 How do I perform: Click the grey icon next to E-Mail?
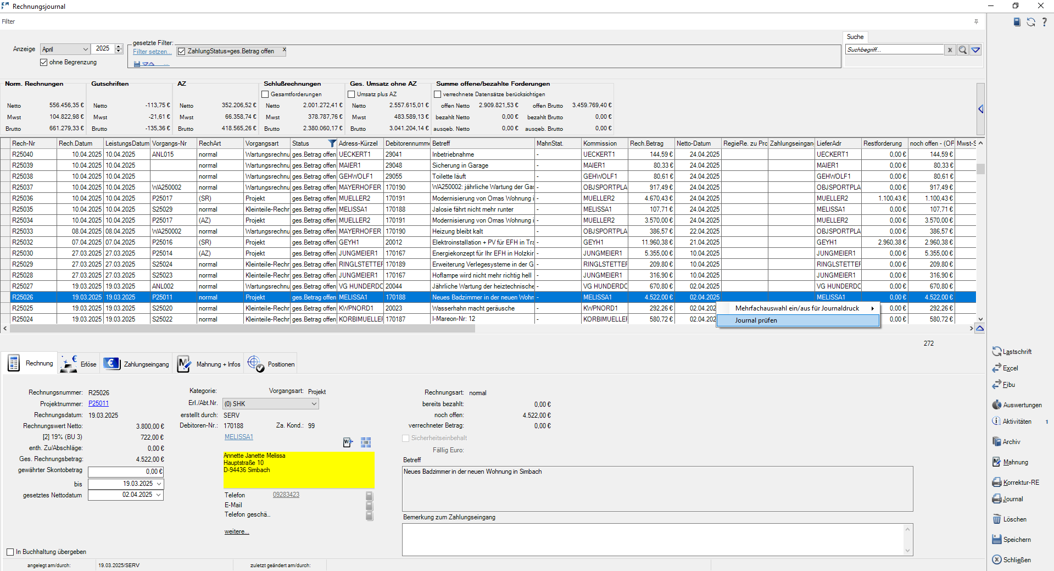click(369, 506)
